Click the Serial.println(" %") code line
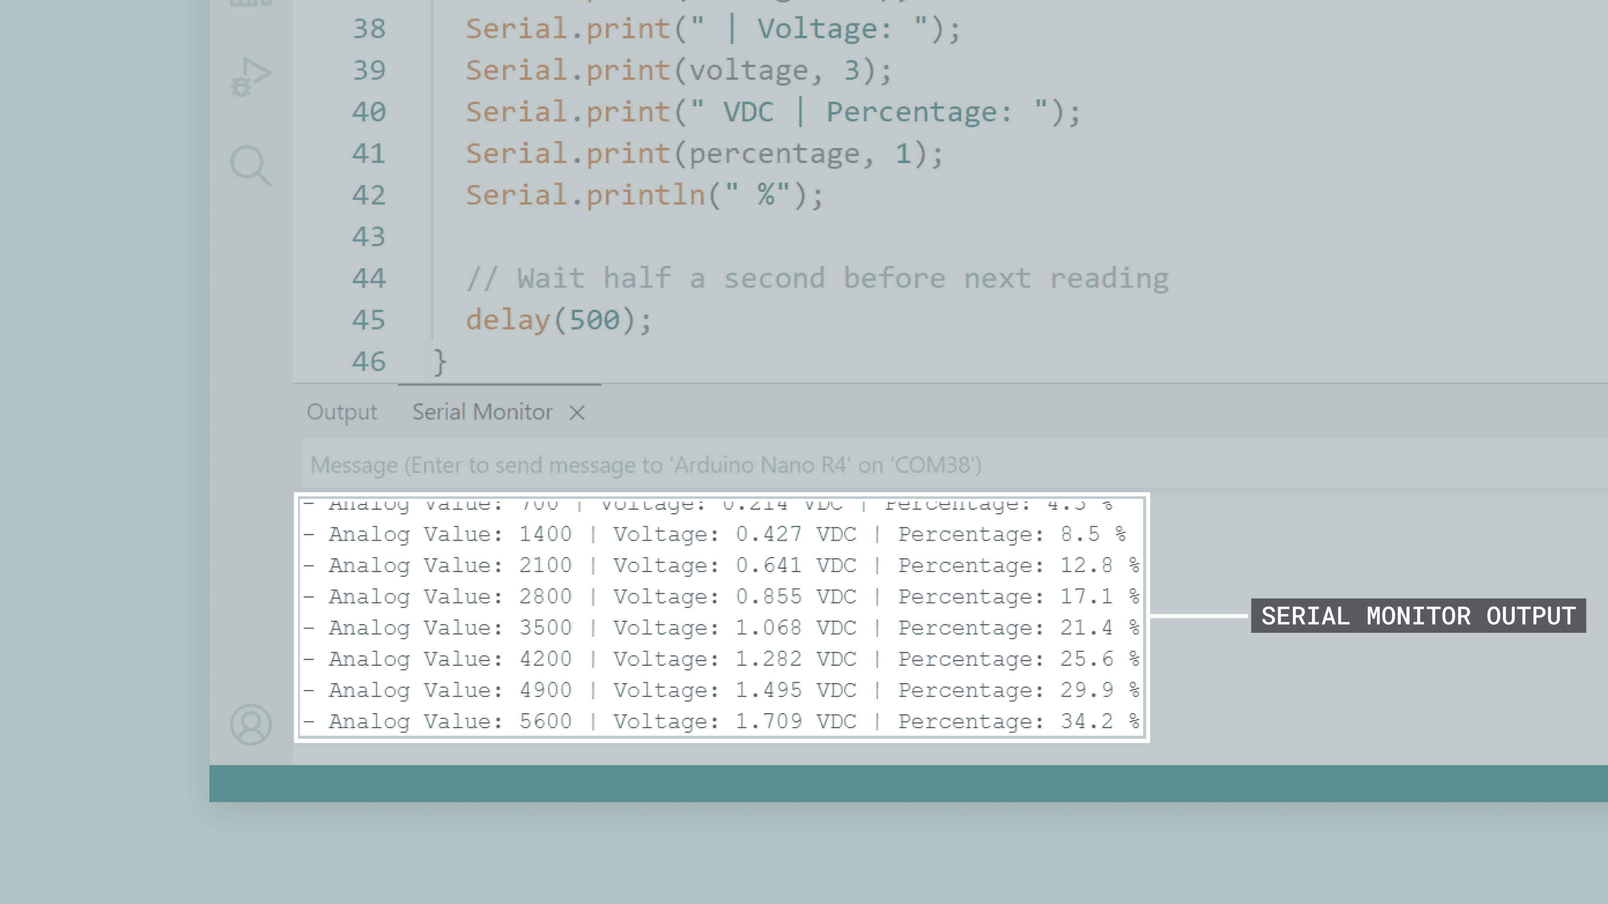1608x904 pixels. coord(644,195)
